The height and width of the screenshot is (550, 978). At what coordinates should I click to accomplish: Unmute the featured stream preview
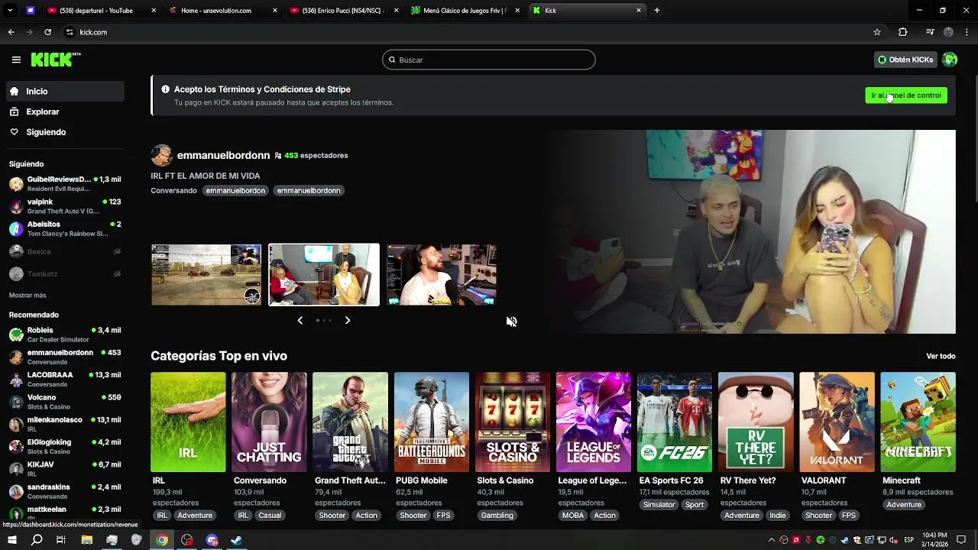point(511,322)
